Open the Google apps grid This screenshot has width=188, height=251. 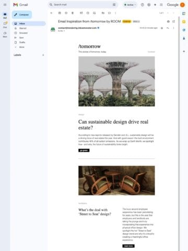point(161,5)
